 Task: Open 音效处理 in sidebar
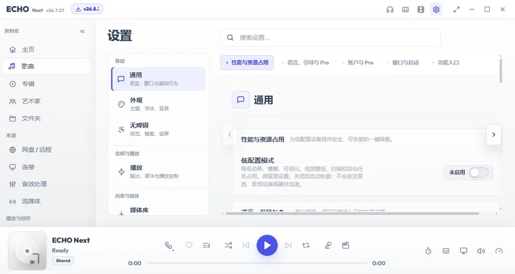point(46,184)
